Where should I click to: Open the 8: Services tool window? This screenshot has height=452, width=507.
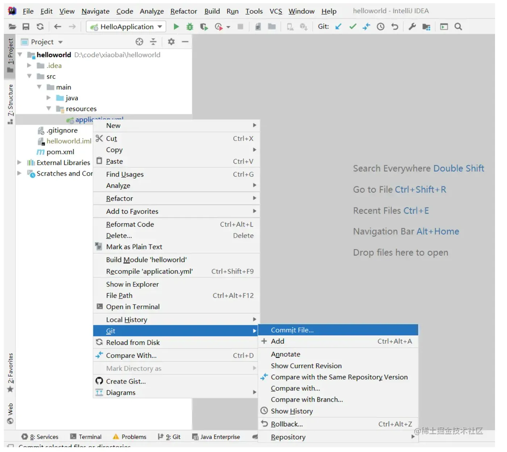[x=40, y=437]
